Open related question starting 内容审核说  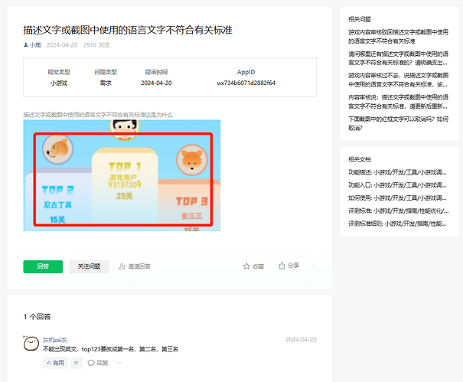point(399,102)
